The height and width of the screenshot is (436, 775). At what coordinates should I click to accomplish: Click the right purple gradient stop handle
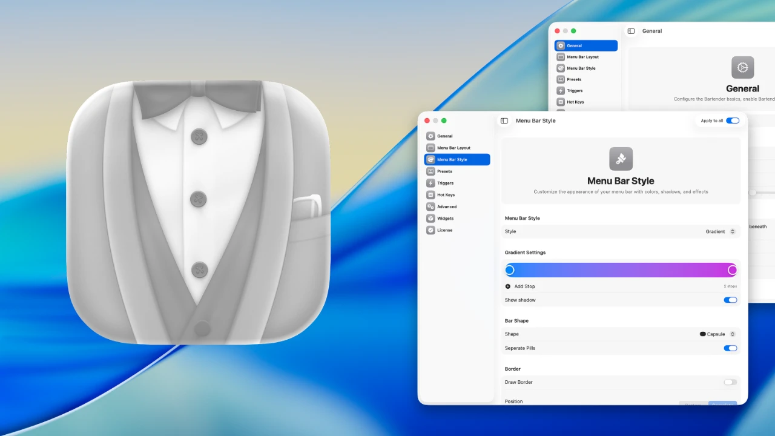(732, 270)
